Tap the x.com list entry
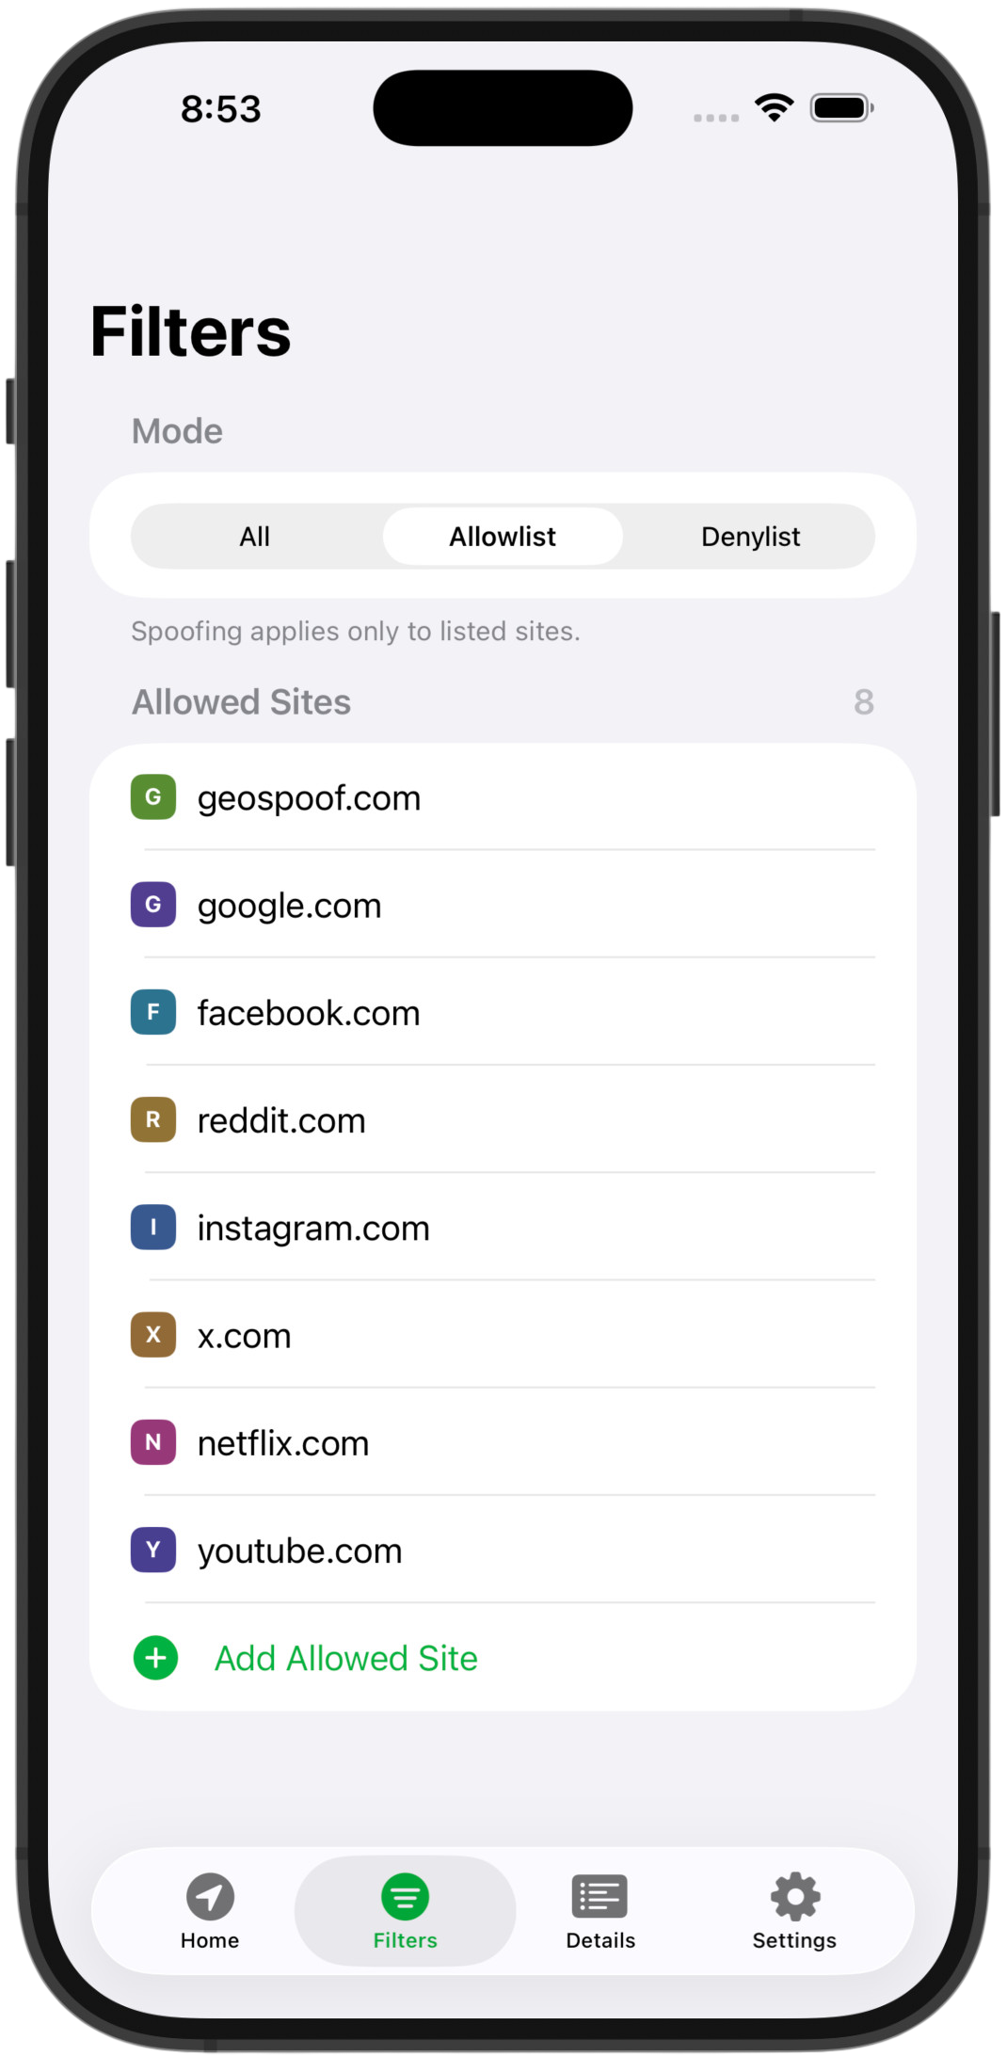 [x=503, y=1335]
